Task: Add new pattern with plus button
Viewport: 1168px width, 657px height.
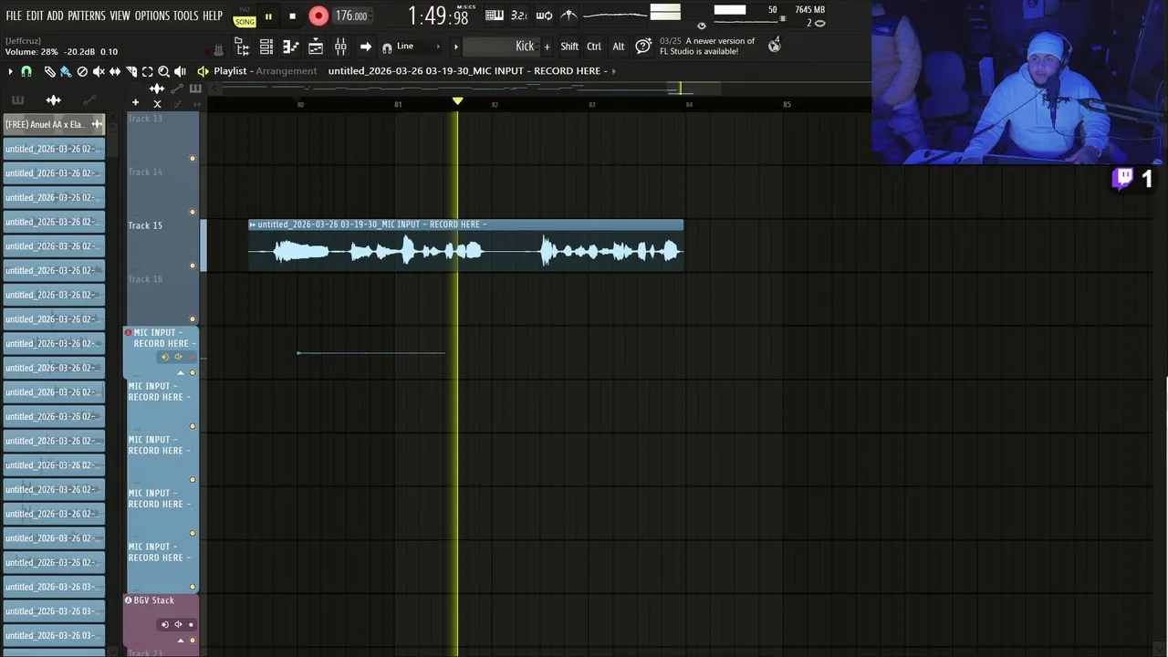Action: [x=547, y=47]
